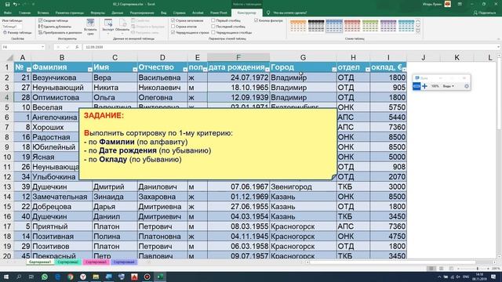
Task: Click the Вид dropdown in the floating toolbar
Action: click(x=448, y=86)
